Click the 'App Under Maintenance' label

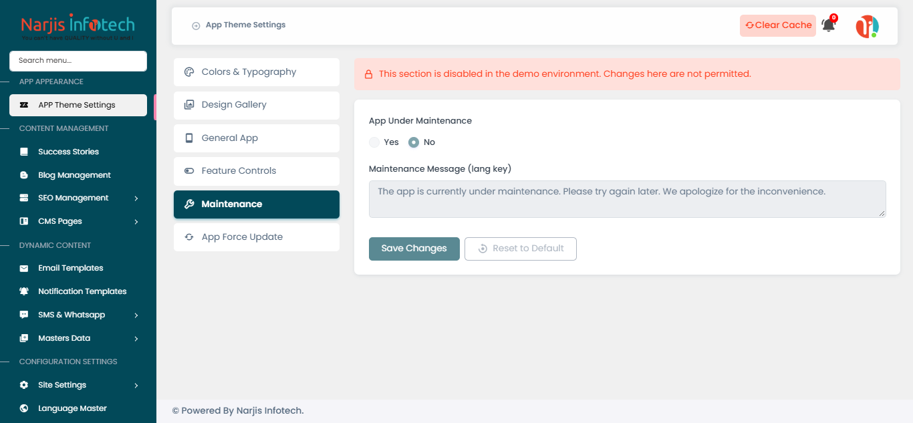tap(420, 121)
